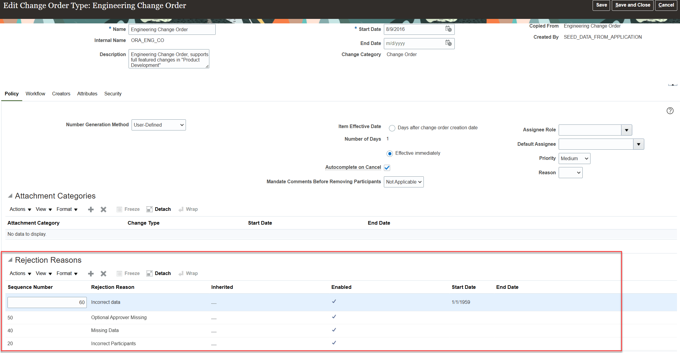Open the Assignee Role dropdown arrow
This screenshot has height=353, width=680.
tap(627, 130)
